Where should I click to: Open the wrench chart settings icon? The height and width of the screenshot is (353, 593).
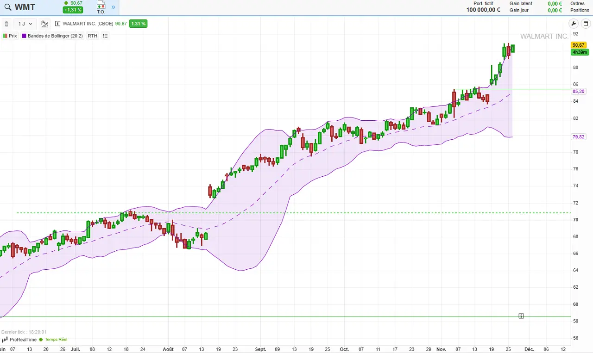click(x=574, y=24)
